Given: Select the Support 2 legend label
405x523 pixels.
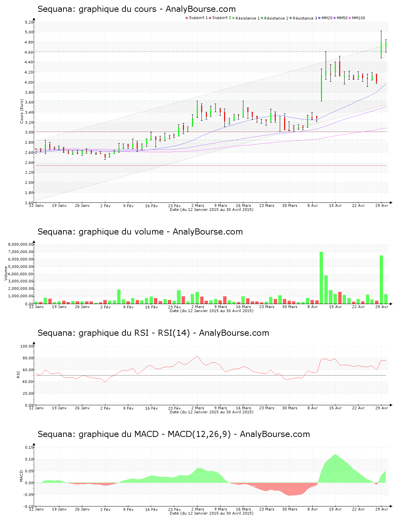Looking at the screenshot, I should pyautogui.click(x=222, y=18).
